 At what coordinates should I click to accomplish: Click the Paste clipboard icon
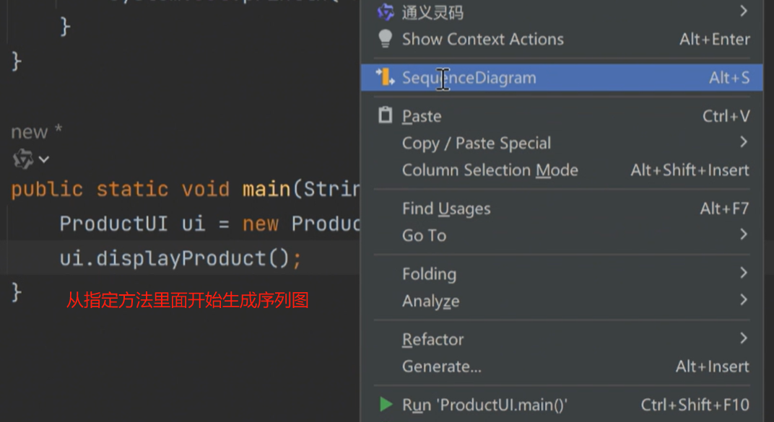(x=386, y=115)
